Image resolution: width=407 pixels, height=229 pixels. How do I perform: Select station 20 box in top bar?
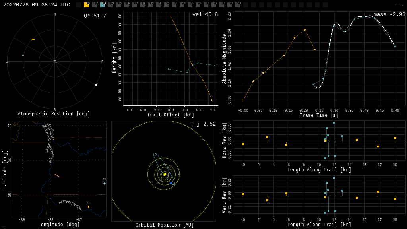coord(238,5)
